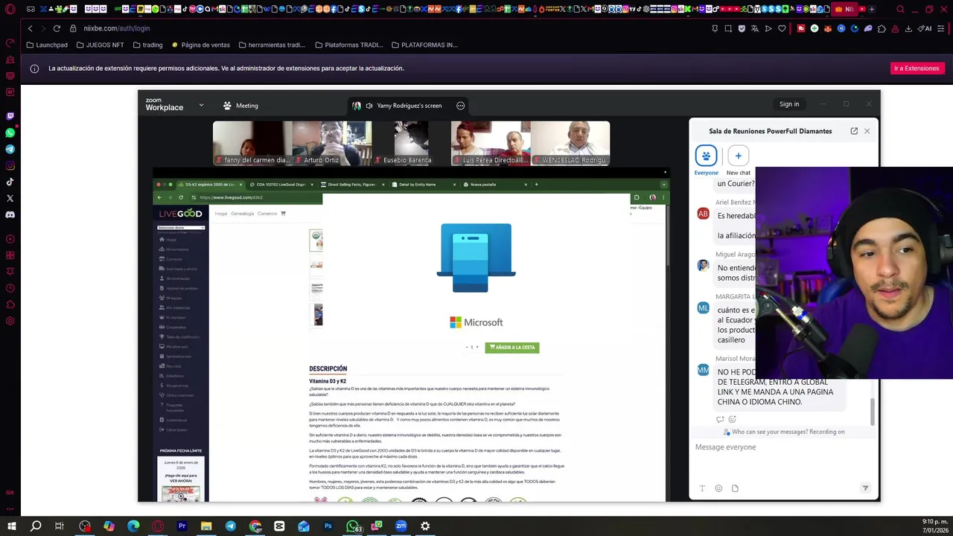Open the chat emoji picker
953x536 pixels.
[x=718, y=488]
